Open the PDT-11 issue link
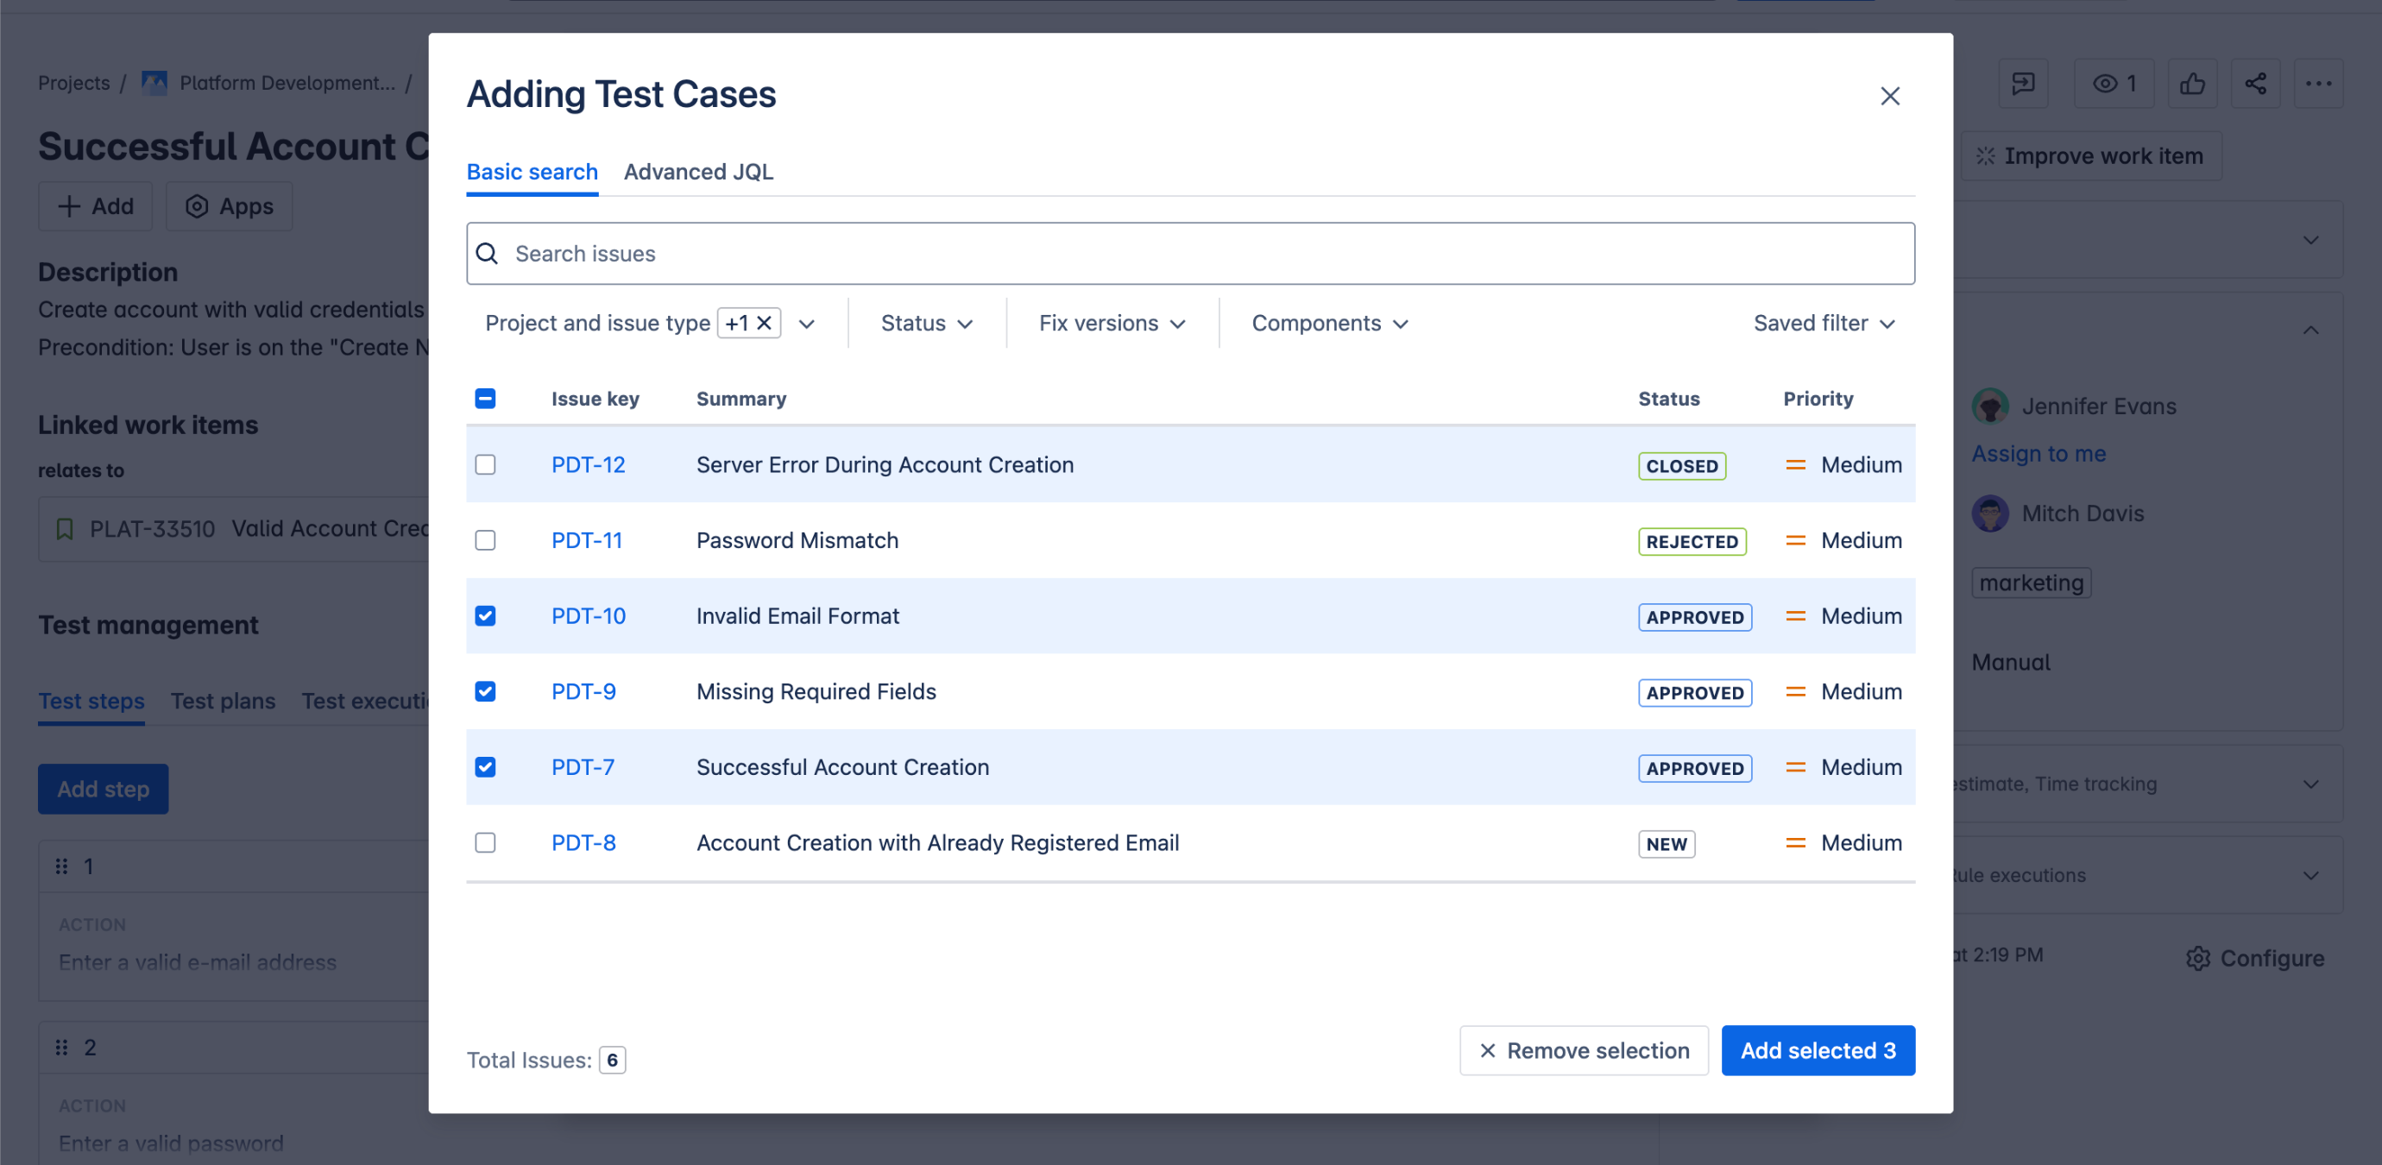 pyautogui.click(x=586, y=541)
